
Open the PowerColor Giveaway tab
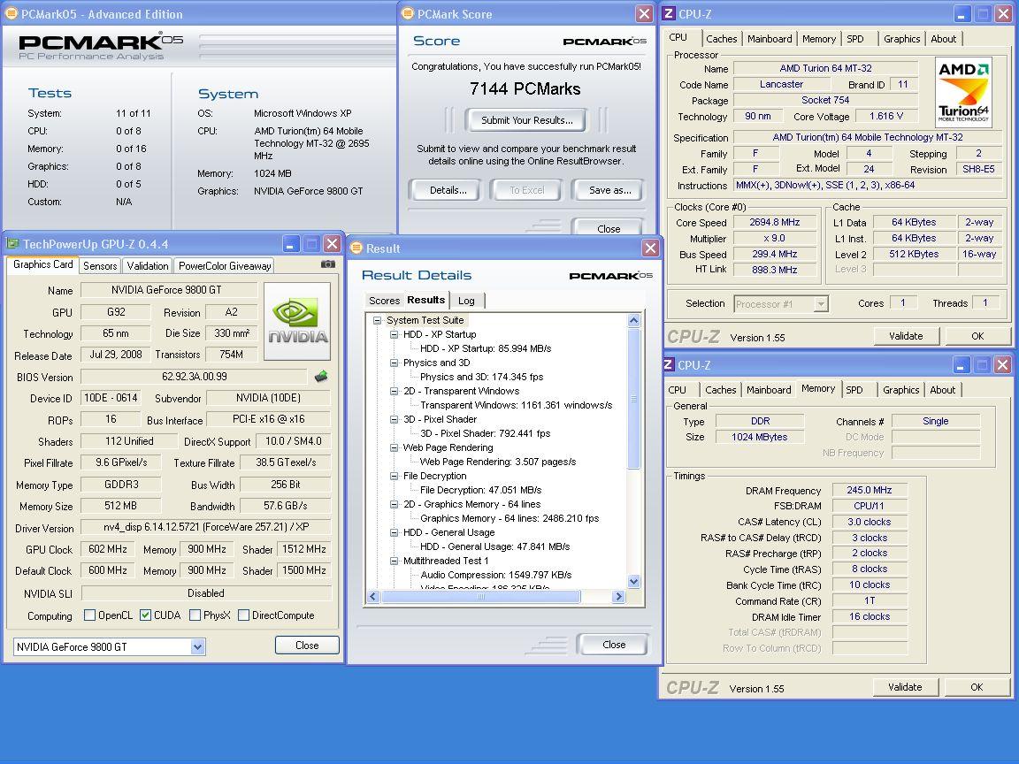coord(224,265)
